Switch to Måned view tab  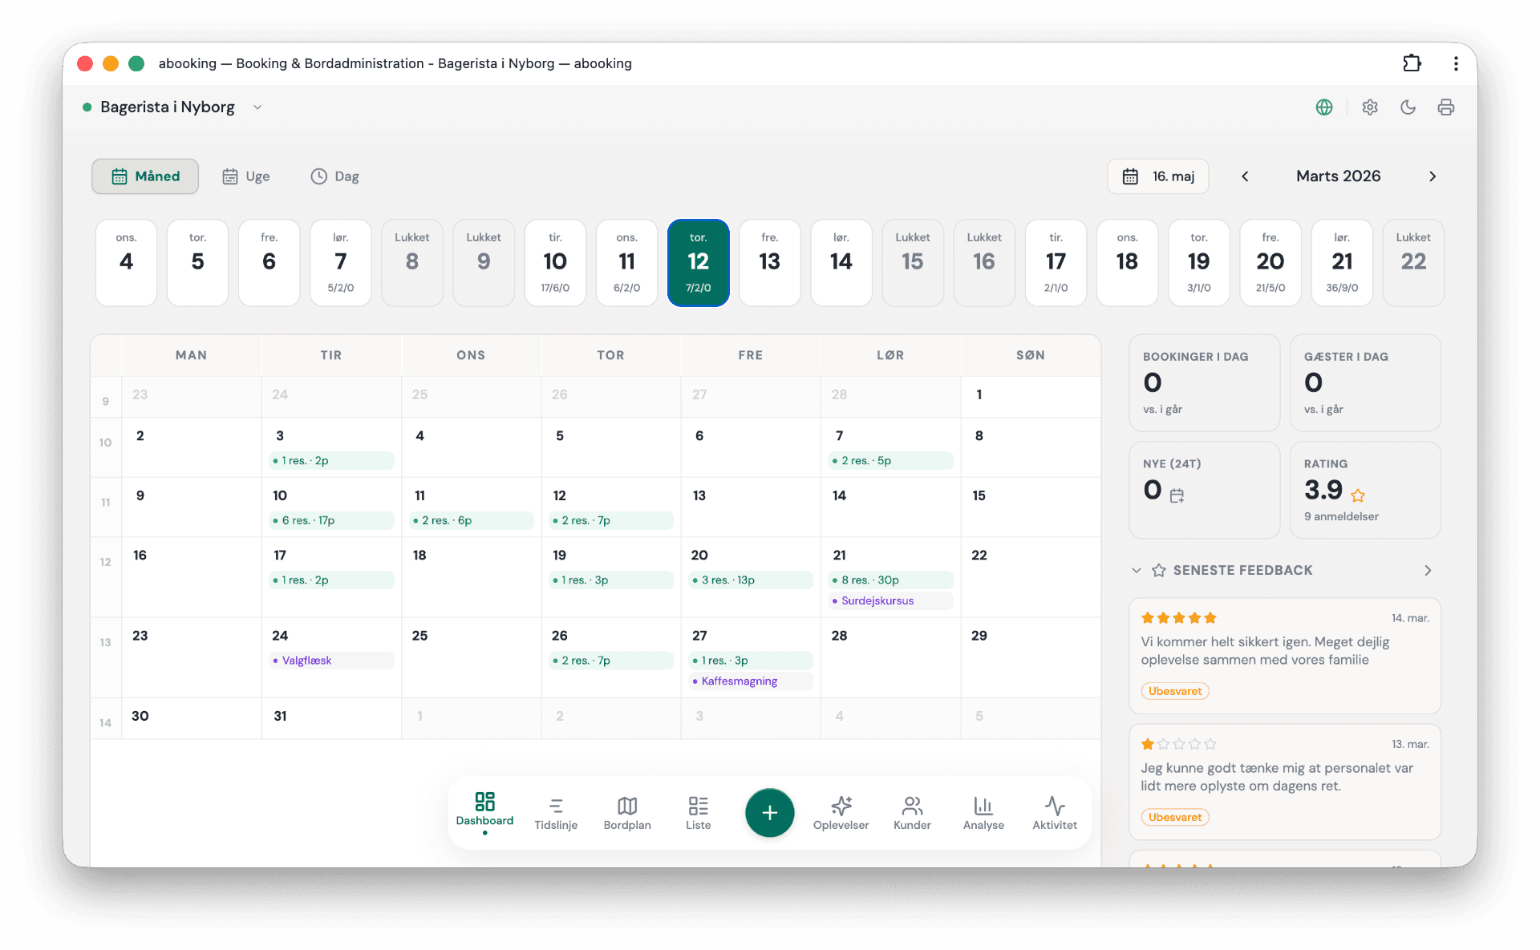pyautogui.click(x=145, y=176)
